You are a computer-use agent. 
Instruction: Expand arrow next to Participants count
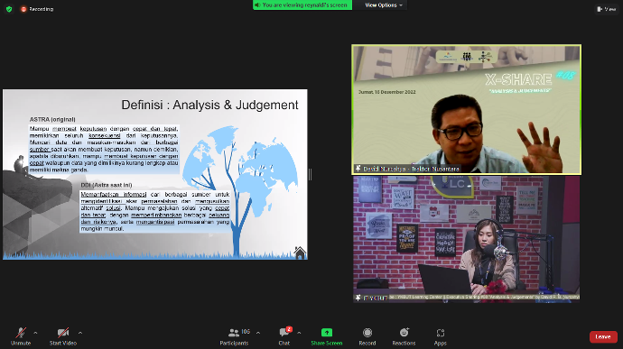[258, 333]
